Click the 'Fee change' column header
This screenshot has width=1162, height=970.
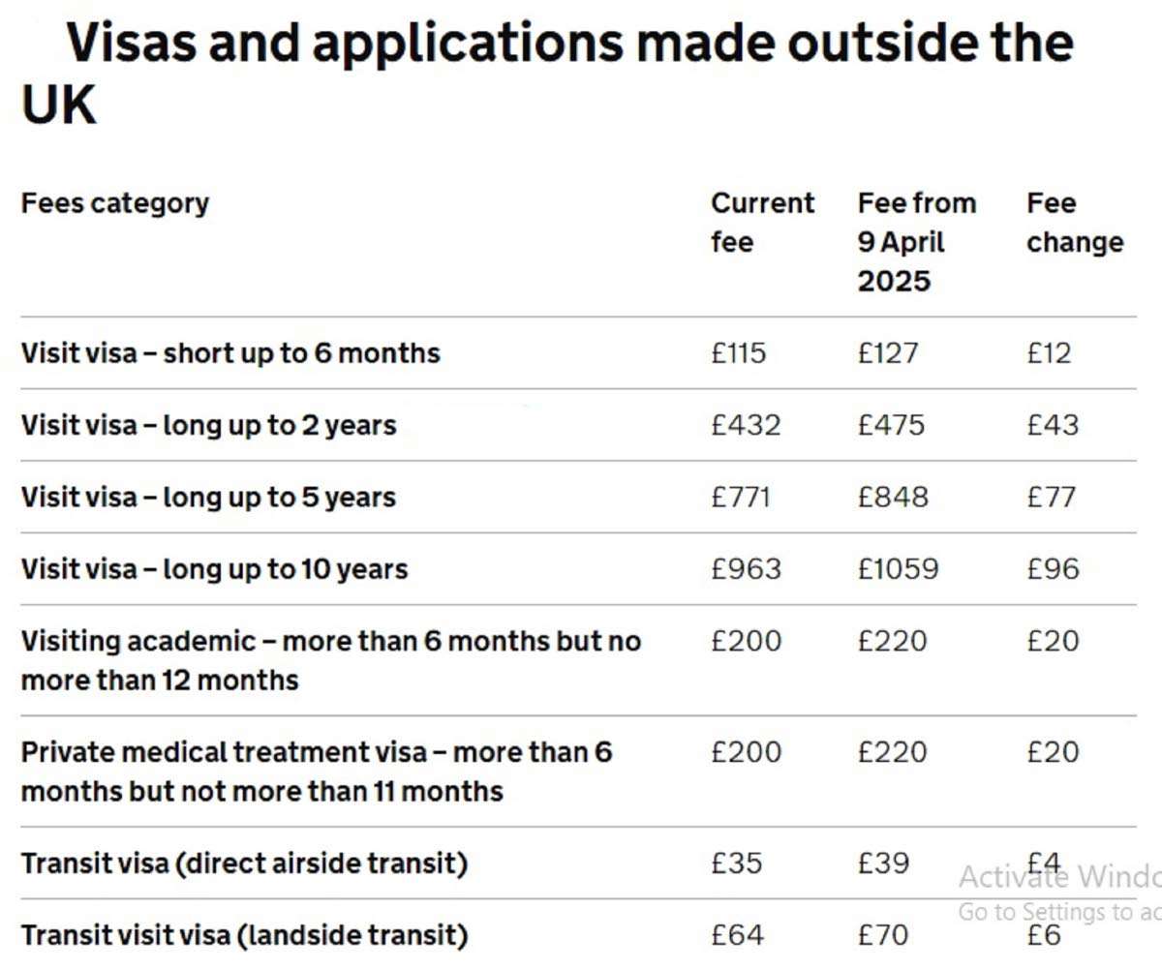1075,223
